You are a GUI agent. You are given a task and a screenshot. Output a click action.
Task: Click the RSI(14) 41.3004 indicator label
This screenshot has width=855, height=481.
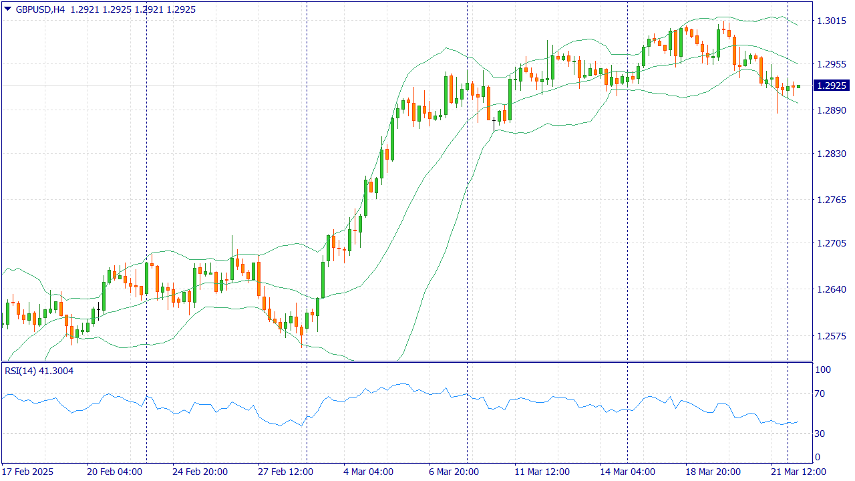pos(39,371)
